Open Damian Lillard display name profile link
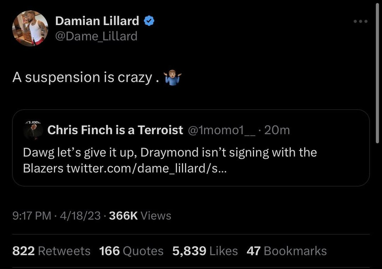 tap(97, 21)
